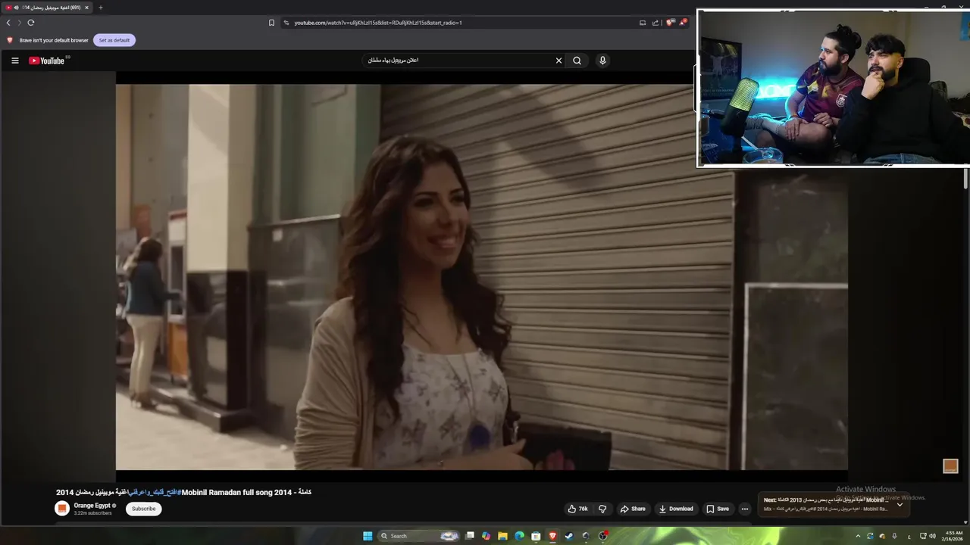Like the video with 76k likes
Viewport: 970px width, 545px height.
click(x=577, y=509)
